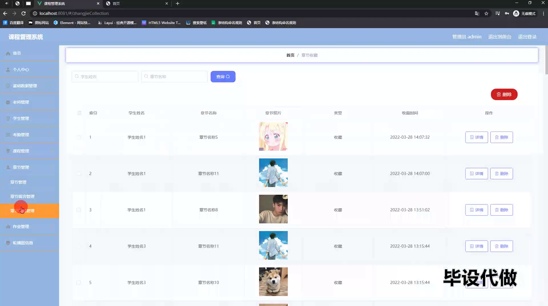The width and height of the screenshot is (548, 306).
Task: Click the 收藏时间 column header
Action: click(x=410, y=113)
